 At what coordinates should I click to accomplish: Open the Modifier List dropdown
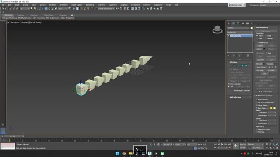240,32
